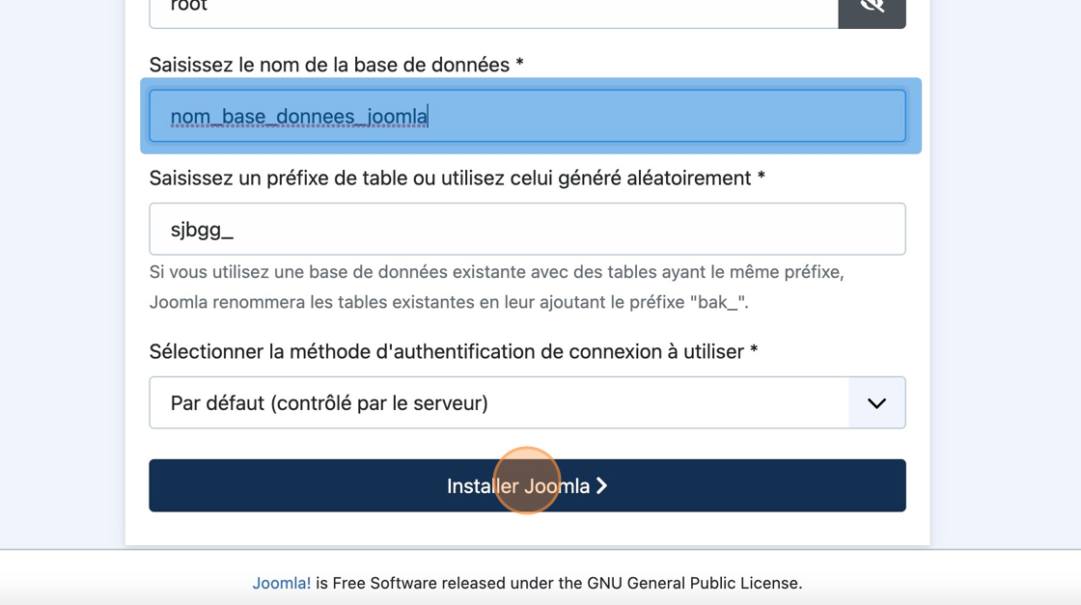Click the password field containing "root"
The height and width of the screenshot is (605, 1081).
[492, 10]
